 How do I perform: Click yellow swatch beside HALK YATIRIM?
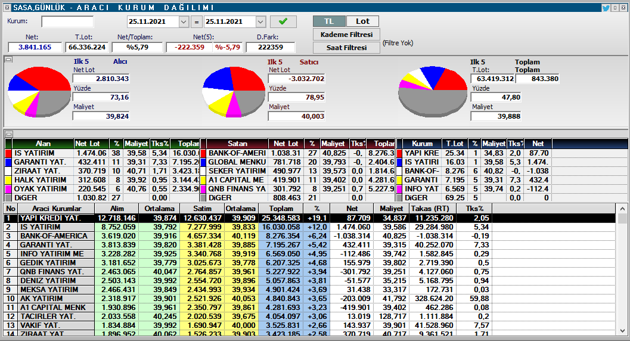pos(8,180)
